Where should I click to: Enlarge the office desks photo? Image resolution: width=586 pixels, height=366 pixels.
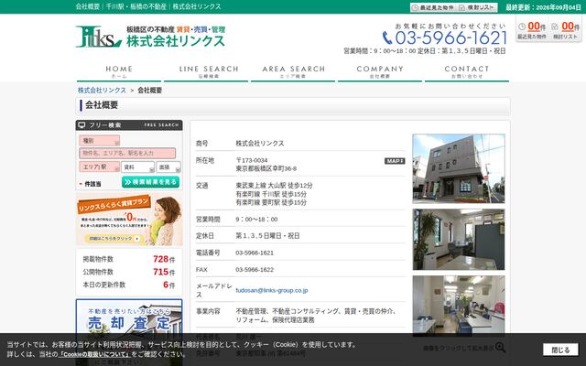(459, 306)
